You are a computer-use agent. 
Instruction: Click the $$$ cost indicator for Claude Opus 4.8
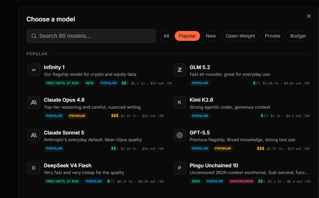[115, 115]
